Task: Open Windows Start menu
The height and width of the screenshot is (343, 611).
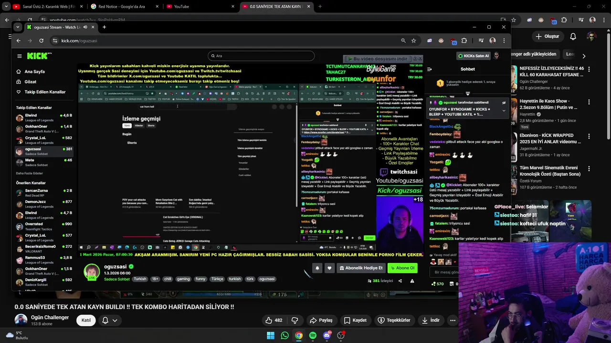Action: tap(271, 335)
